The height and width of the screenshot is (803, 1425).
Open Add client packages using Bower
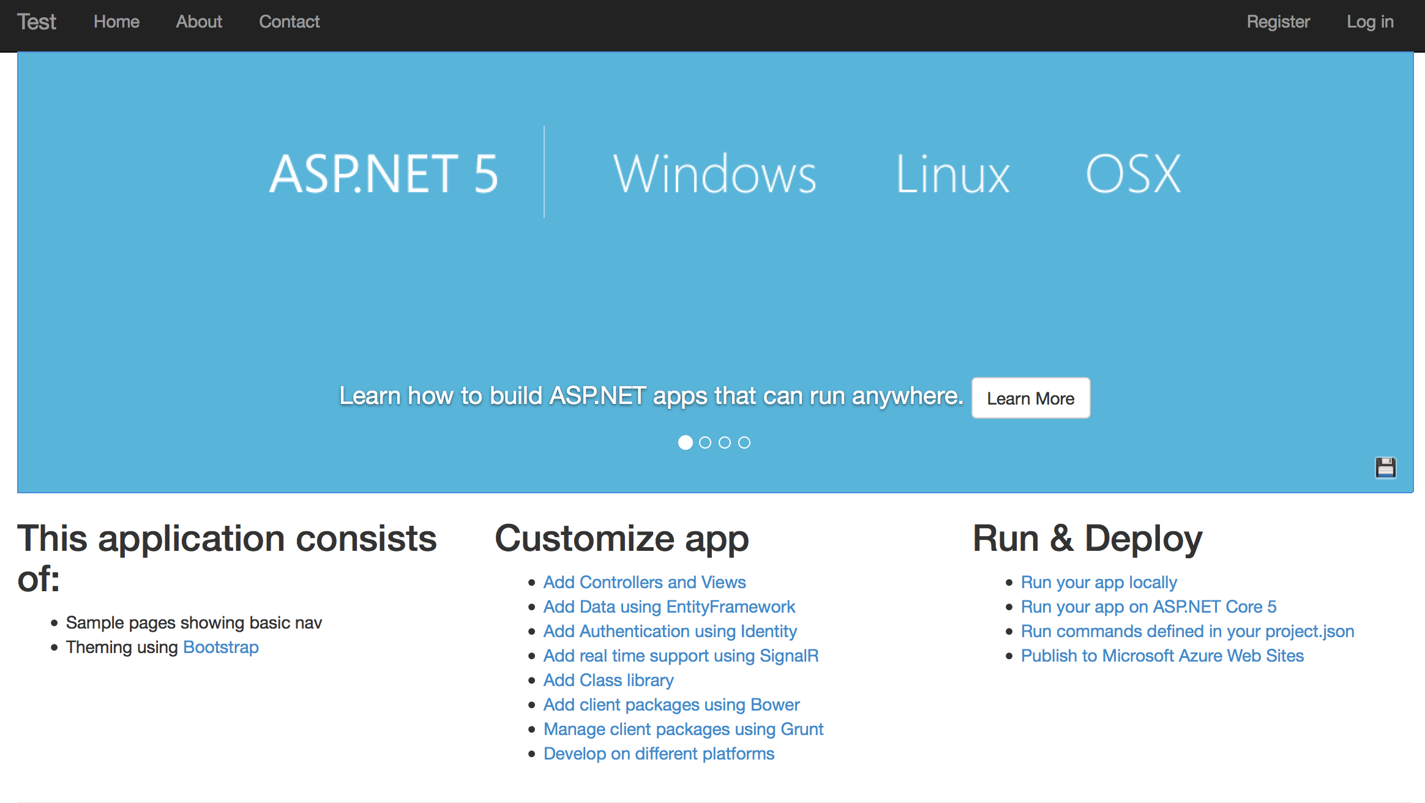671,704
